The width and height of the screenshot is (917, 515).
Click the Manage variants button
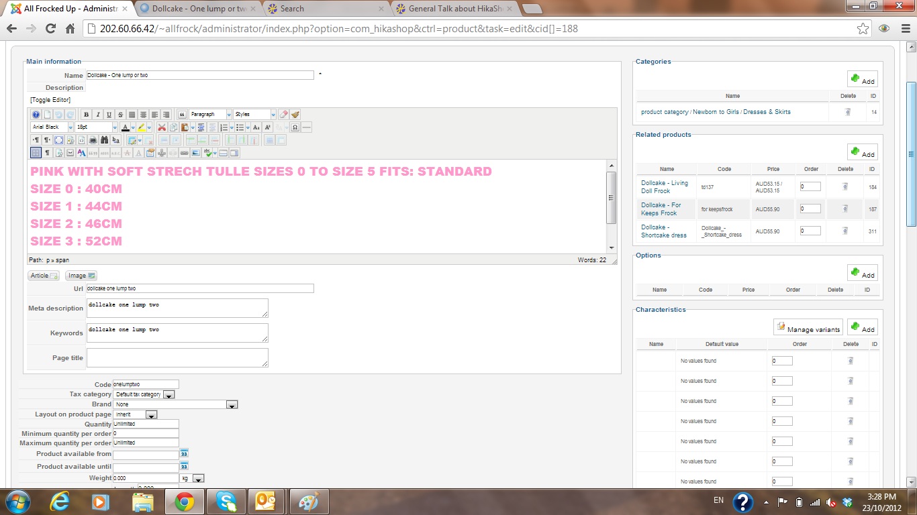tap(808, 327)
